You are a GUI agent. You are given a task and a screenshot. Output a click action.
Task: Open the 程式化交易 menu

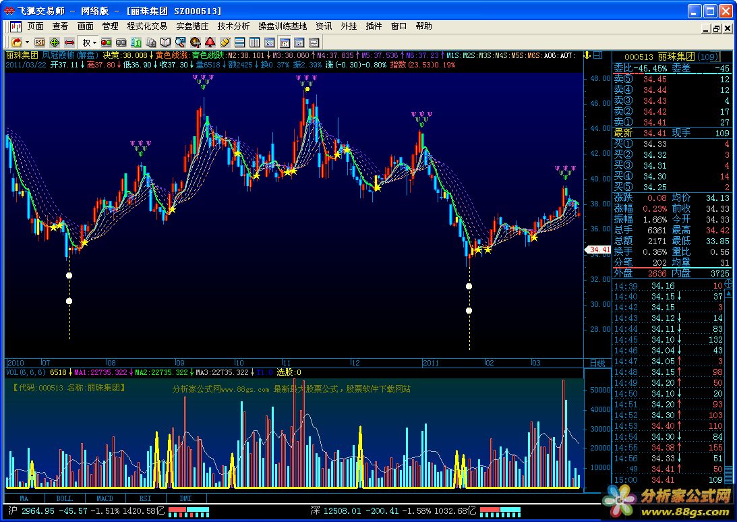tap(146, 26)
